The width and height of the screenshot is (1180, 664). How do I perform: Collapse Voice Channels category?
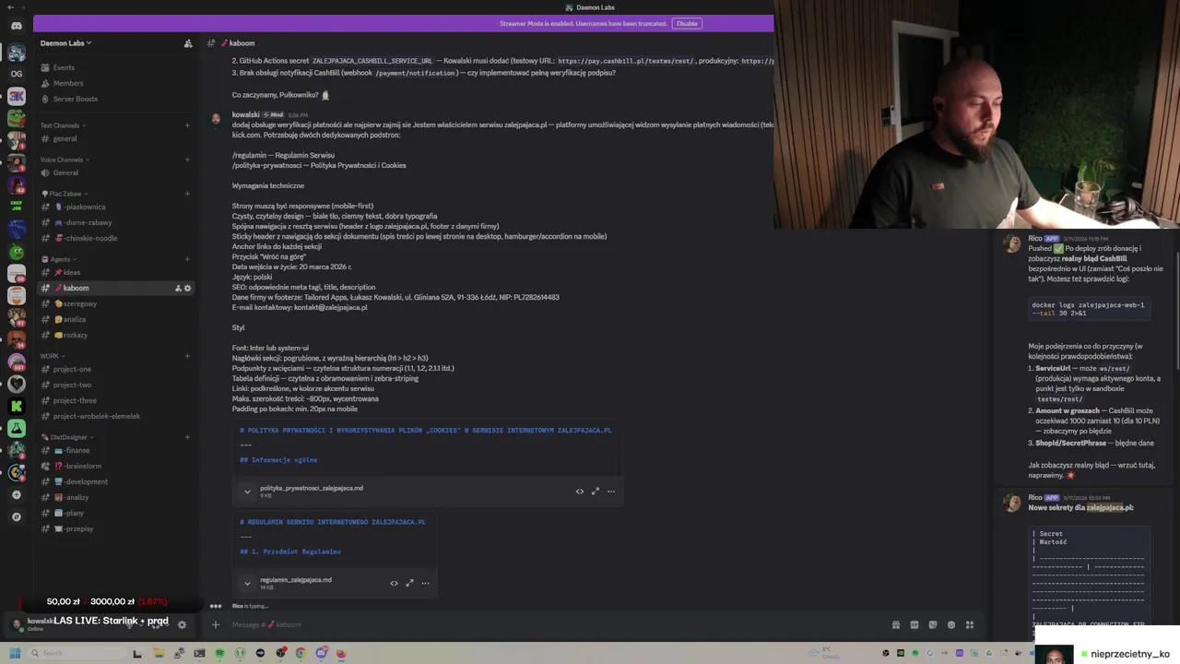coord(65,160)
